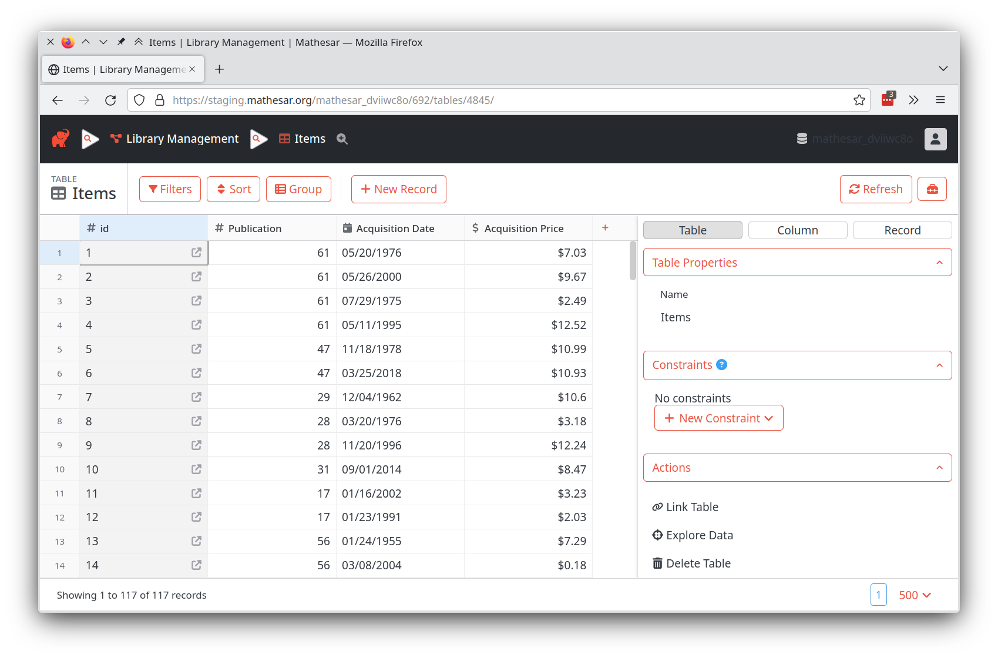Click the shield icon in the address bar

pyautogui.click(x=139, y=100)
